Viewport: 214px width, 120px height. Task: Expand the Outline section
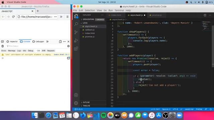93,102
